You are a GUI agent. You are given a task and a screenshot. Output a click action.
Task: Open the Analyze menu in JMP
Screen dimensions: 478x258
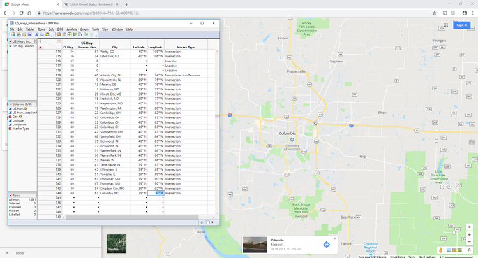point(71,29)
